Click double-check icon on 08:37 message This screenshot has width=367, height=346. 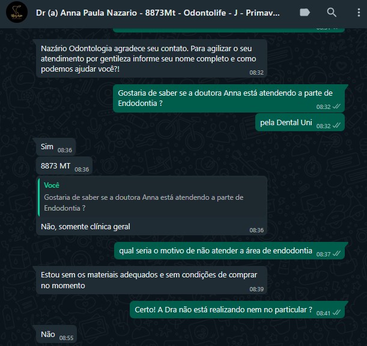[x=336, y=254]
